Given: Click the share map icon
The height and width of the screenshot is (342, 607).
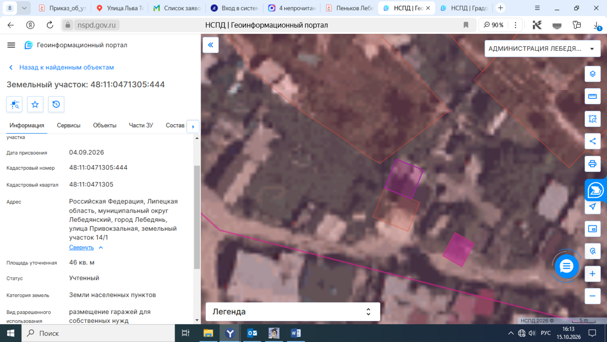Looking at the screenshot, I should pos(592,141).
